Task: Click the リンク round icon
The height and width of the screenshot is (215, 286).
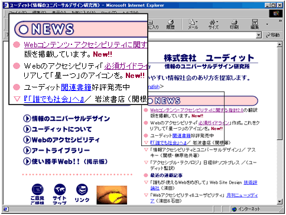Action: (x=82, y=193)
